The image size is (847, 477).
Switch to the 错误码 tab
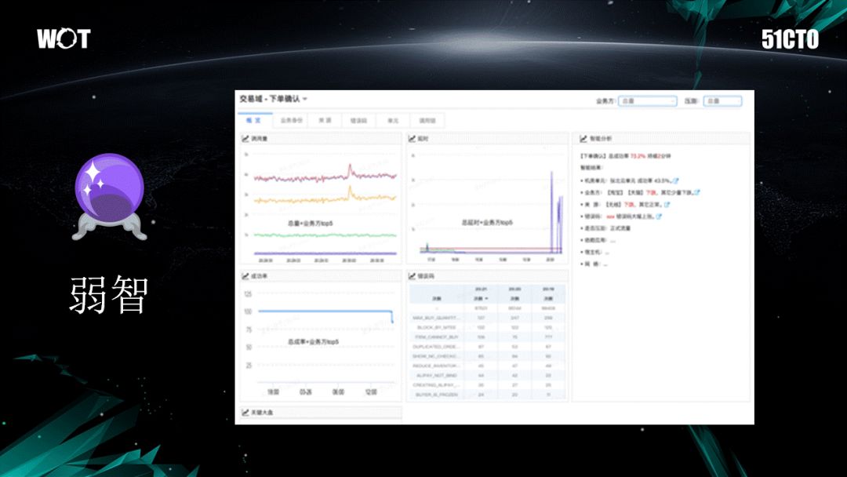click(358, 121)
